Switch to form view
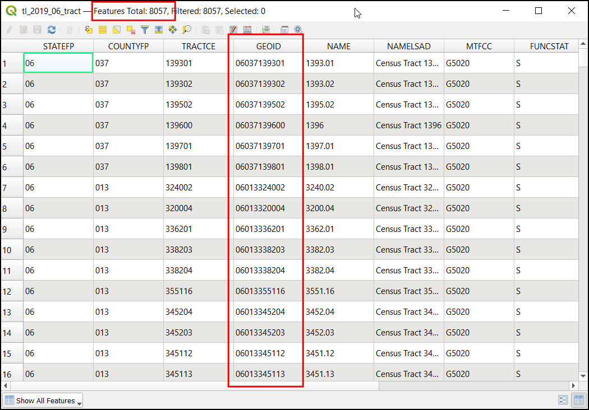 pos(563,400)
